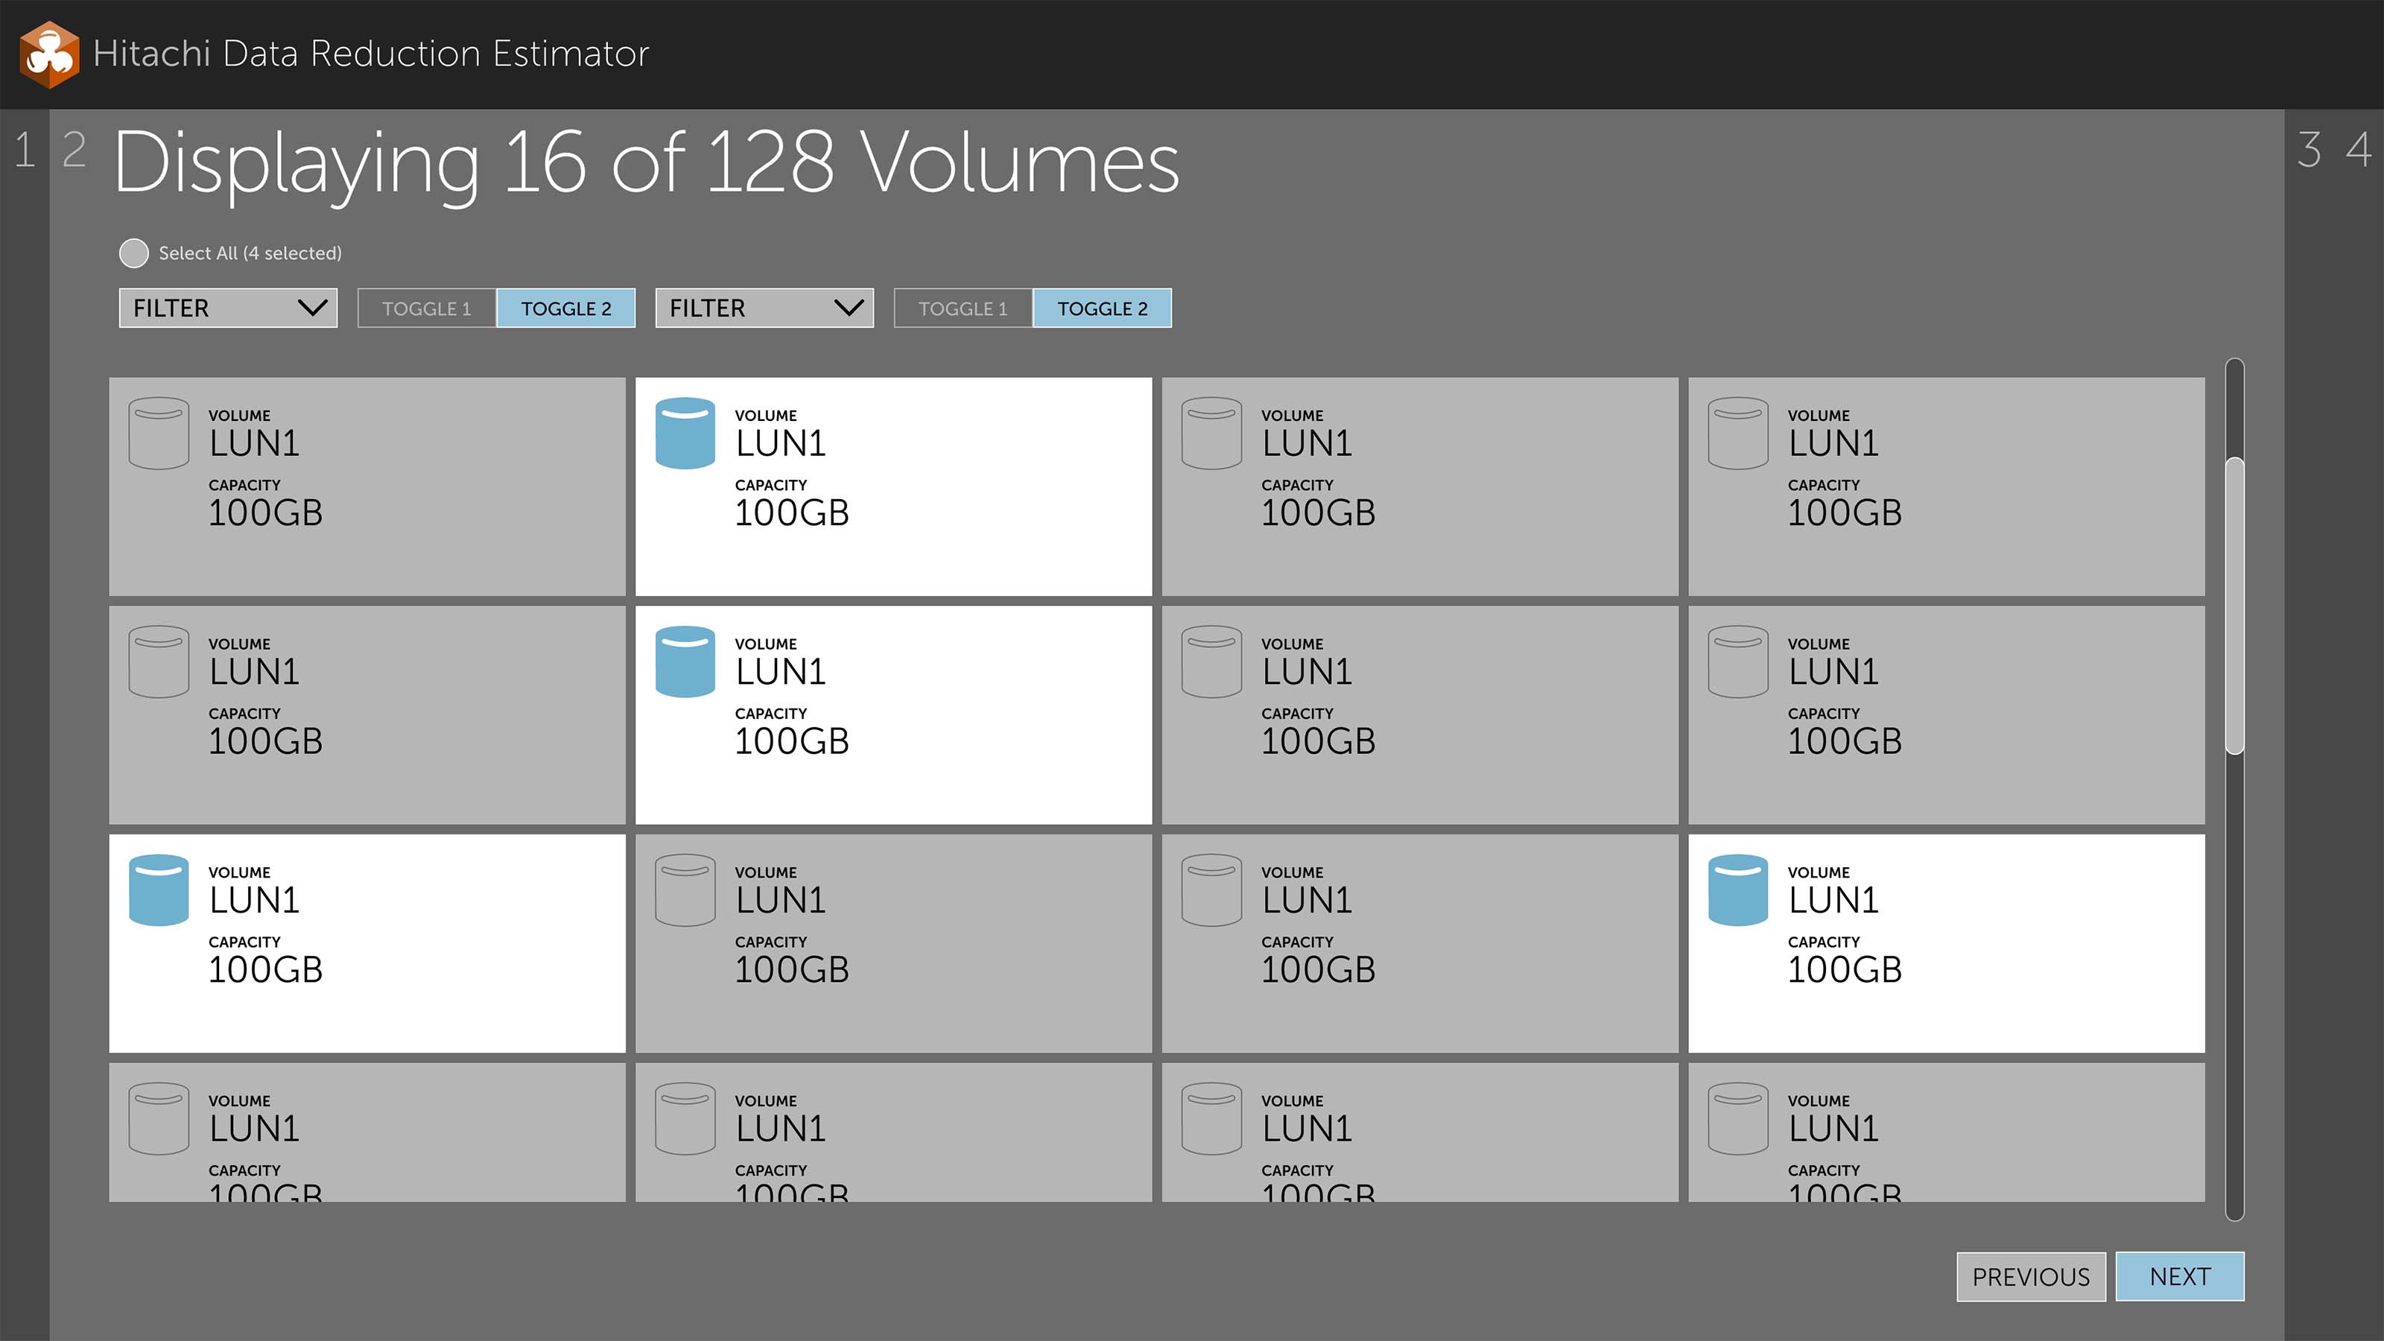Toggle the Select All radio button

(x=134, y=253)
